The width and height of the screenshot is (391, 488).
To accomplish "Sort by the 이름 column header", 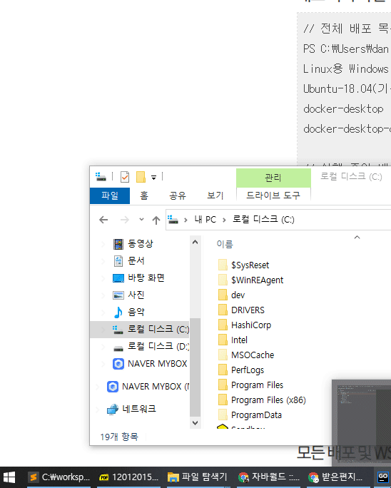I will point(225,244).
